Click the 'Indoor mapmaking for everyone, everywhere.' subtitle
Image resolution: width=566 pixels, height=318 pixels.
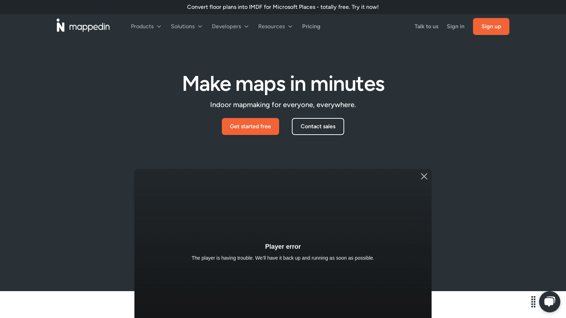[x=283, y=105]
